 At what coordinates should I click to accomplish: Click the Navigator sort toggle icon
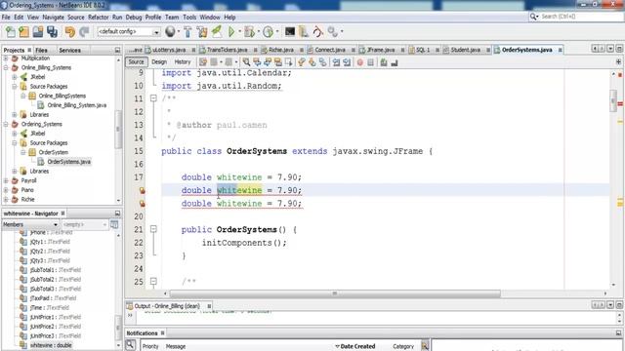coord(114,224)
